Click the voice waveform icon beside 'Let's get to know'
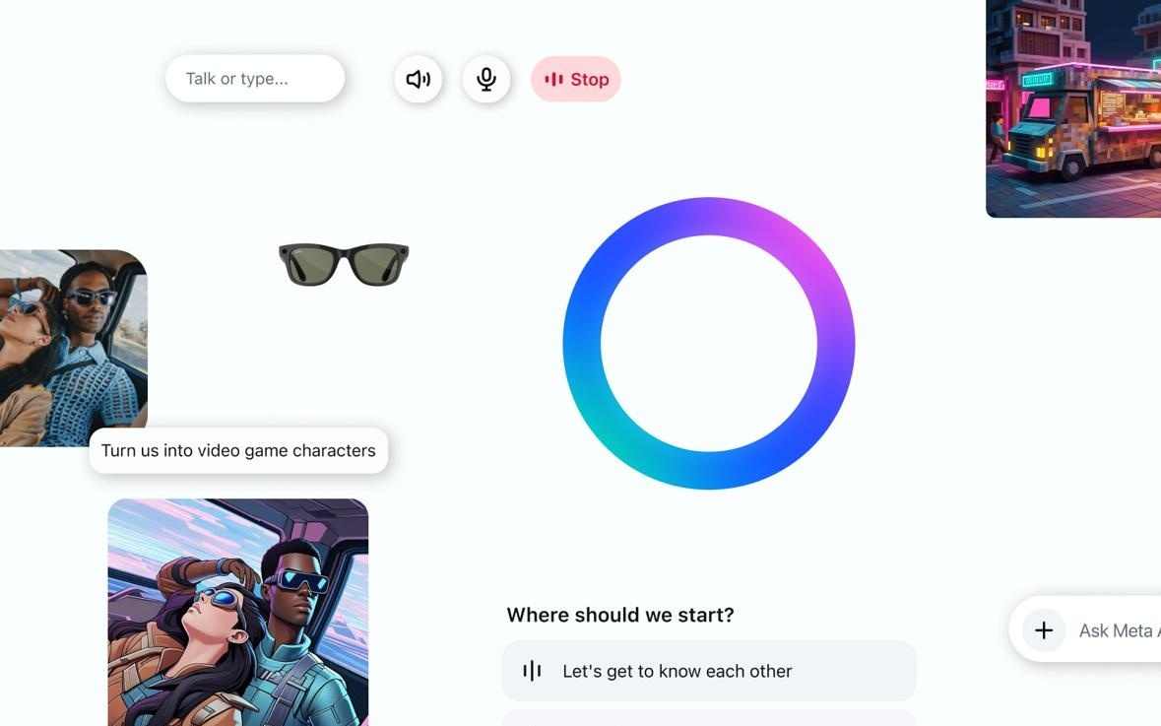The height and width of the screenshot is (726, 1161). 533,671
